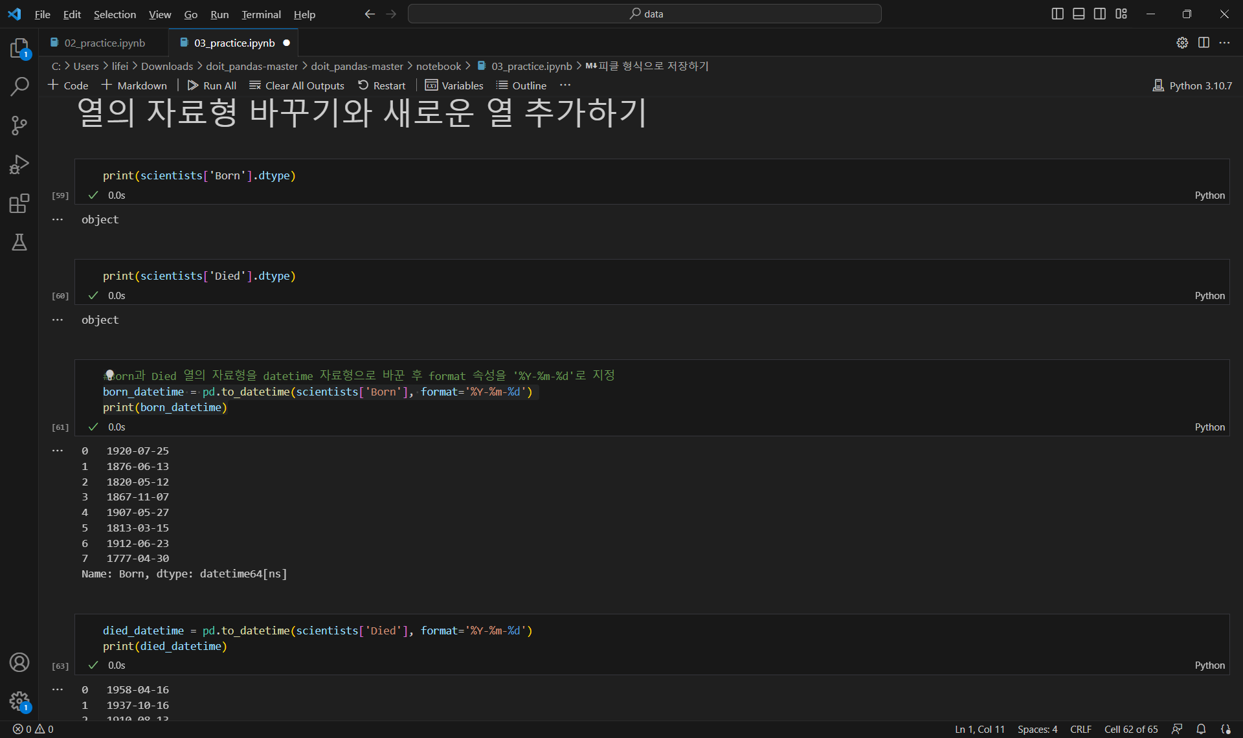The image size is (1243, 738).
Task: Toggle the Panel layout button
Action: coord(1079,14)
